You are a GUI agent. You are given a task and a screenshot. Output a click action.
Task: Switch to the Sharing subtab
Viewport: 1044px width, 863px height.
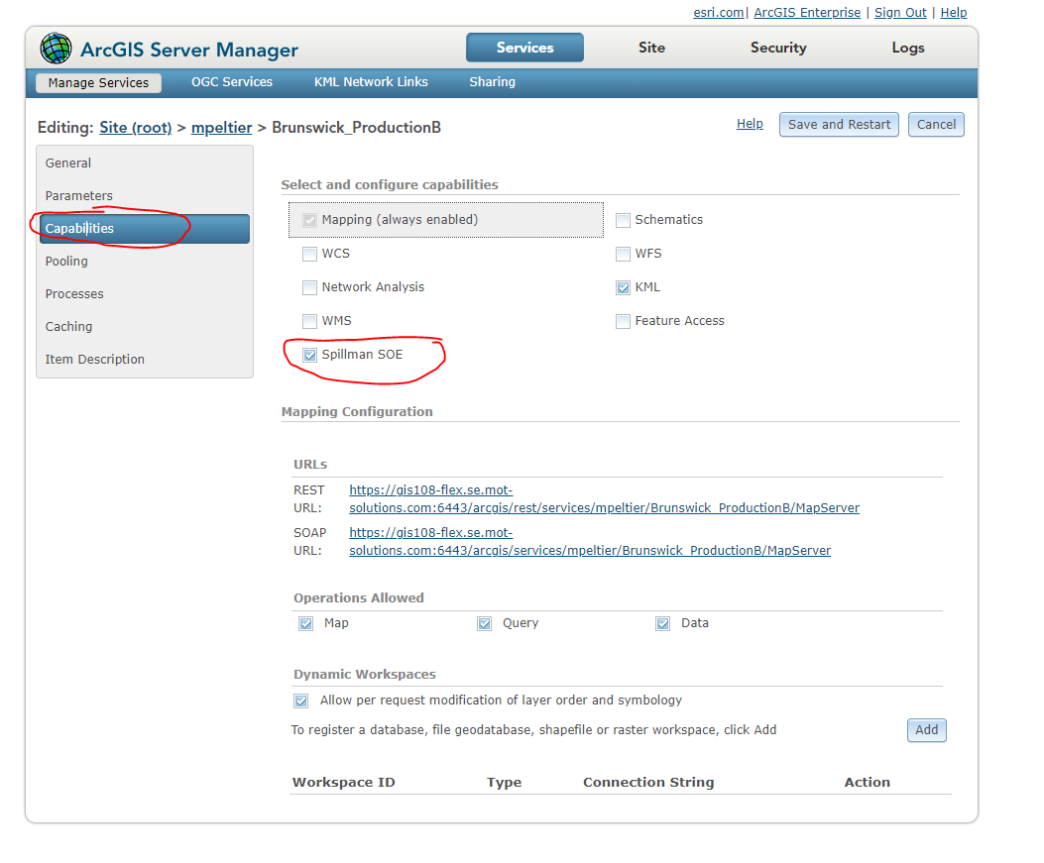click(x=492, y=82)
